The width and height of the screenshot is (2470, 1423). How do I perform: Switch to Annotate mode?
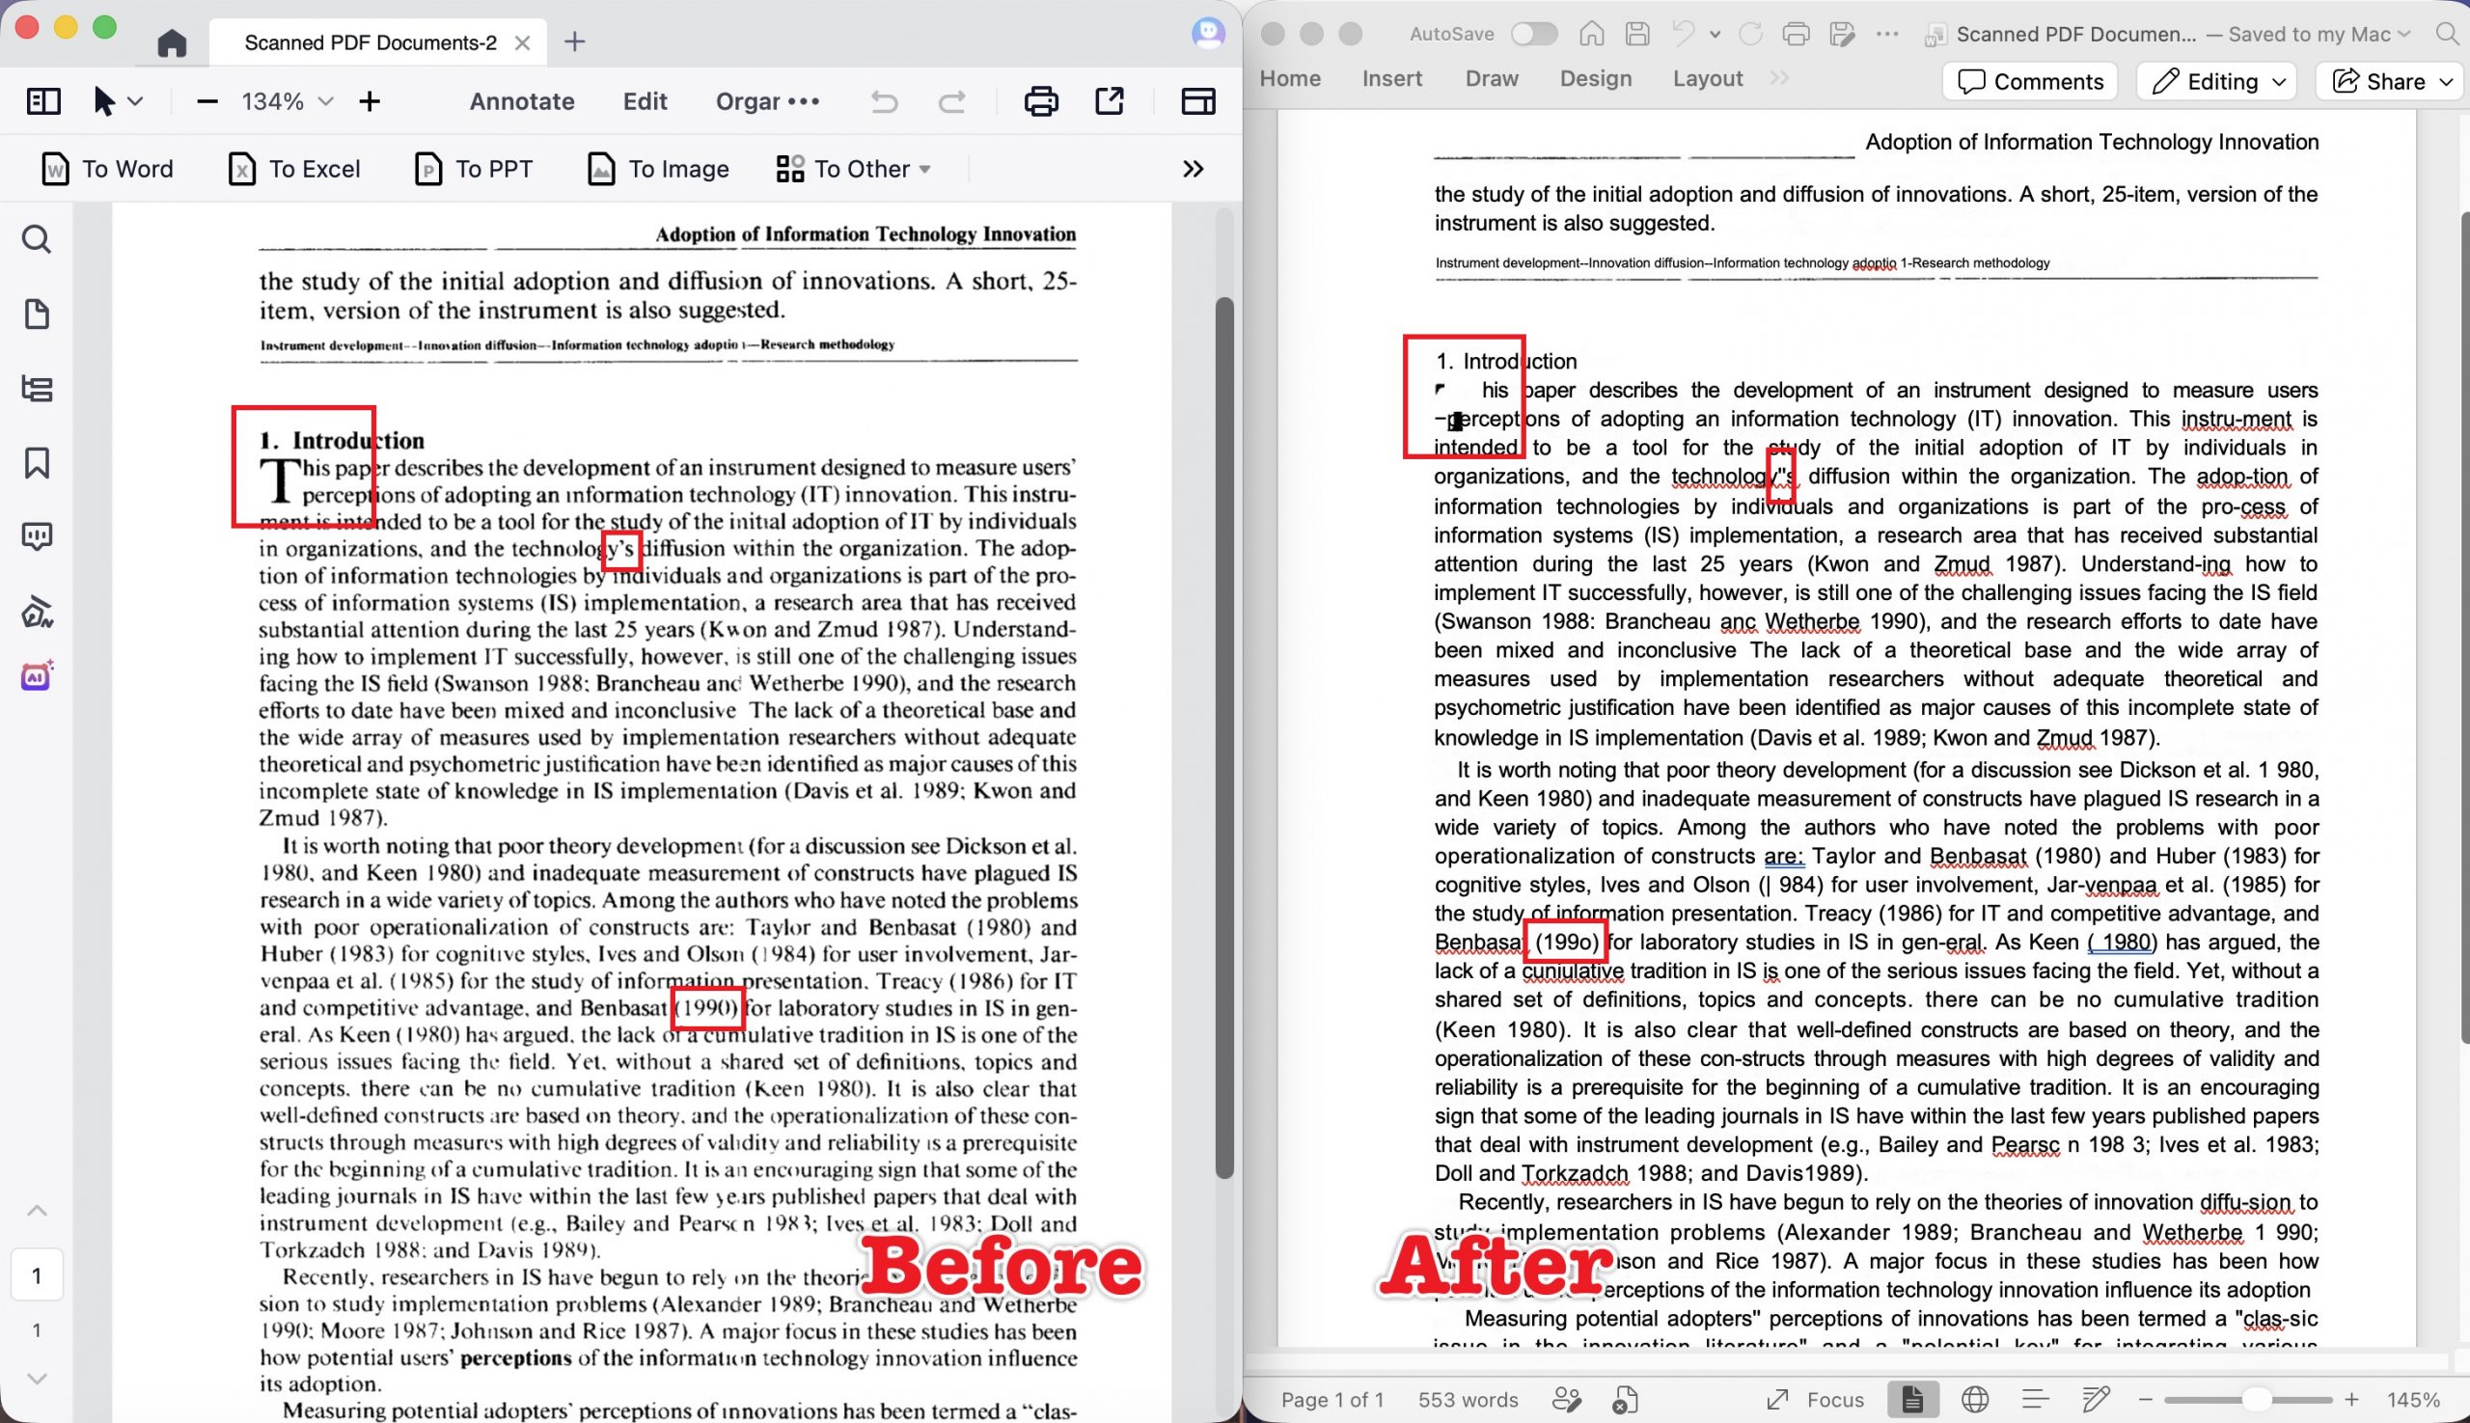point(522,100)
